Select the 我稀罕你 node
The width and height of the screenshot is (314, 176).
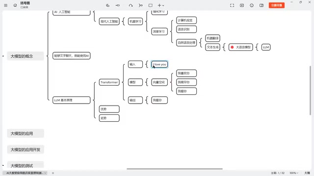tap(186, 82)
